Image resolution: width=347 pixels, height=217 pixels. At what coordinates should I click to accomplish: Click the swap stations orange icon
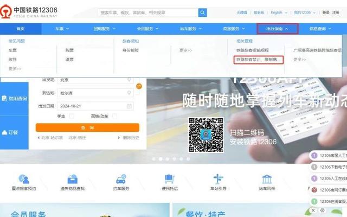139,86
